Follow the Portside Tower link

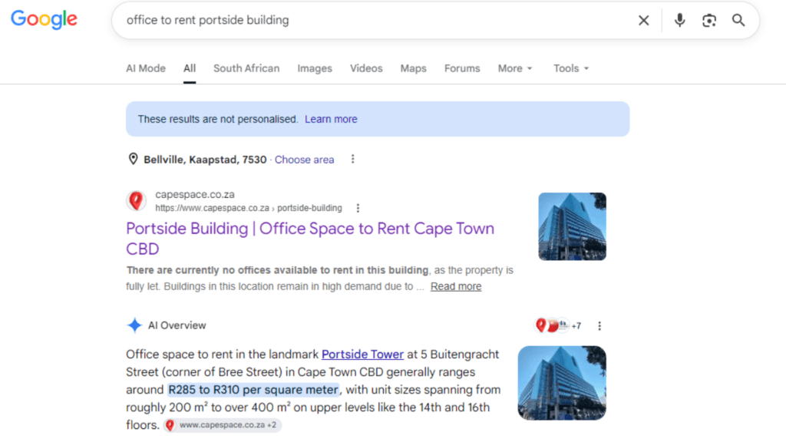pos(362,355)
